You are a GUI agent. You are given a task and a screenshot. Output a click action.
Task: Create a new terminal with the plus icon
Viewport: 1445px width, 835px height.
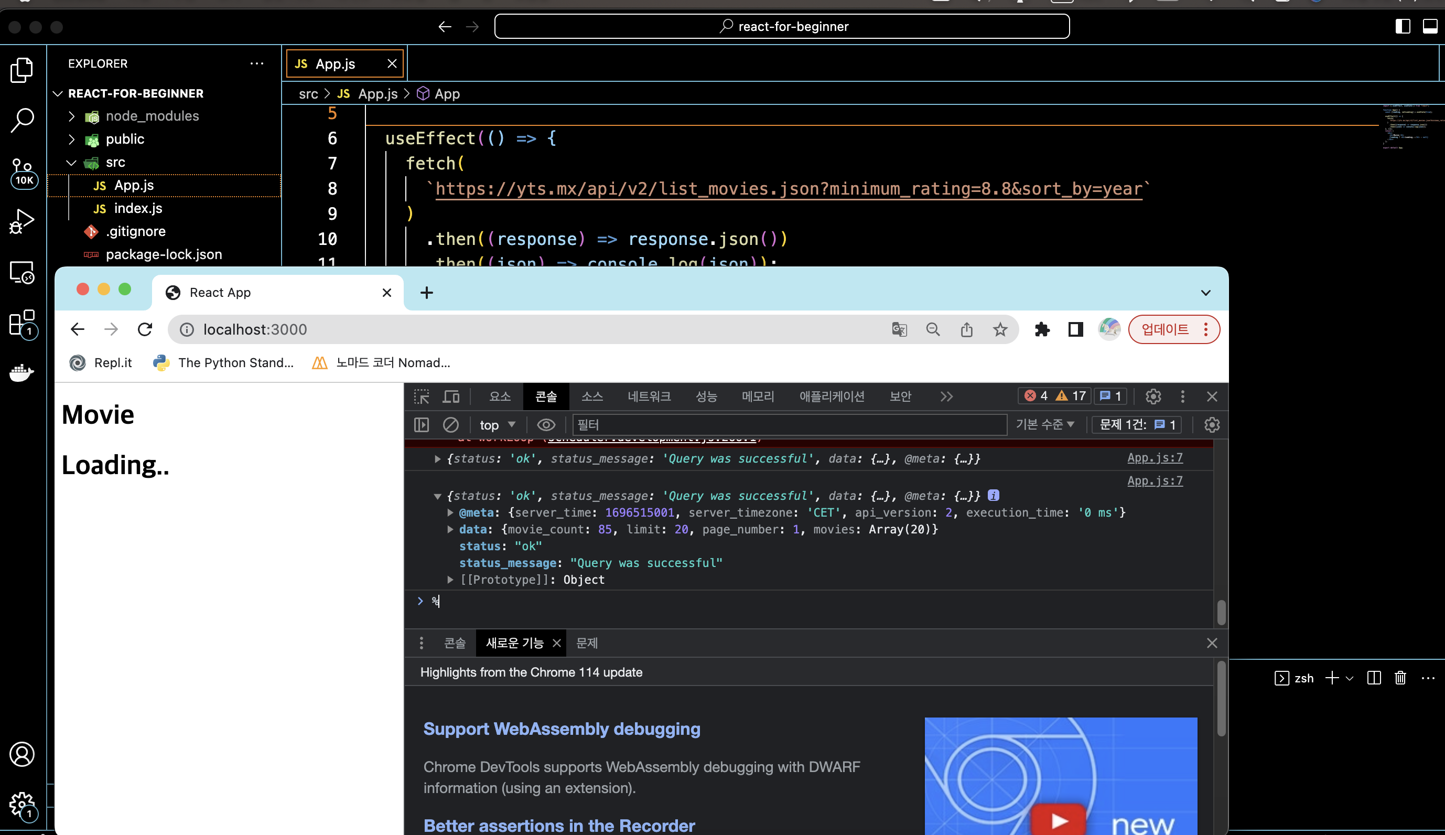1332,679
